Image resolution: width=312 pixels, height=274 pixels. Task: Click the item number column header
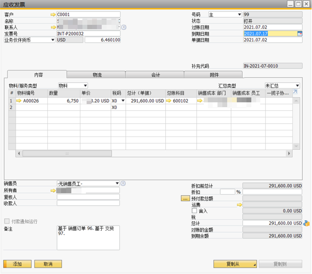point(32,93)
